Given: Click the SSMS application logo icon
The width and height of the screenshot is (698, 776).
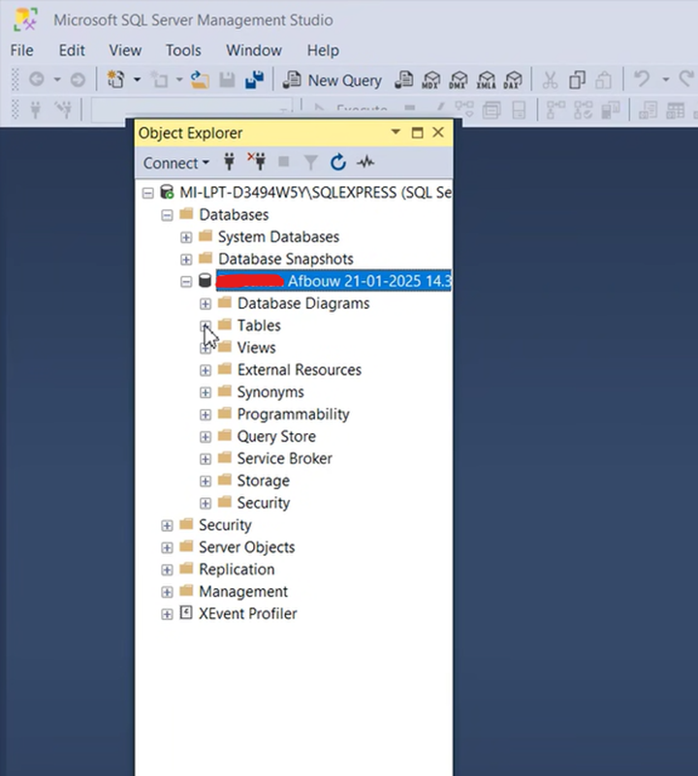Looking at the screenshot, I should coord(25,19).
